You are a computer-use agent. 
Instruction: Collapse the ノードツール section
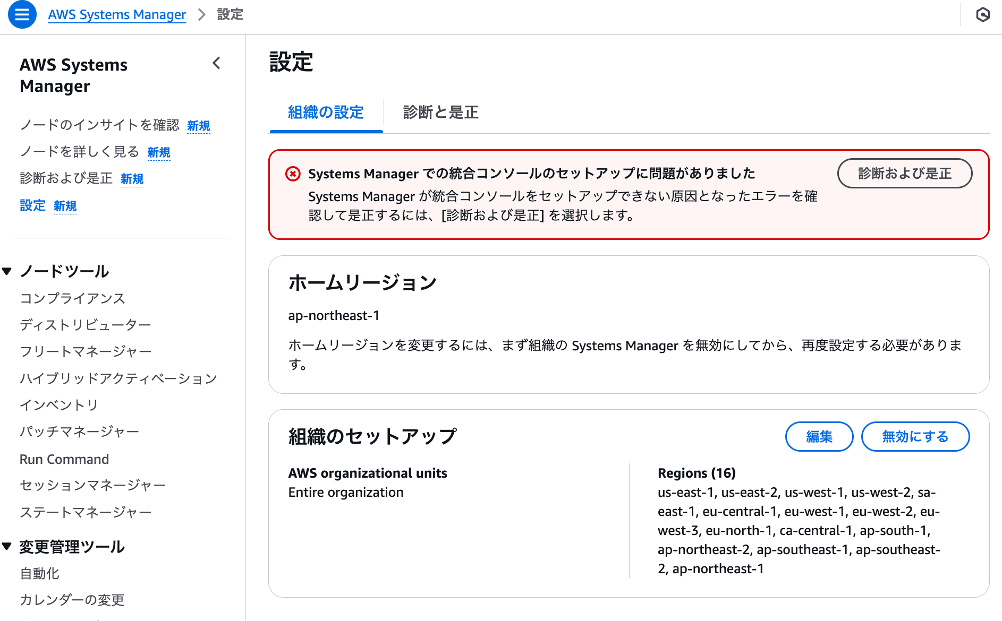pyautogui.click(x=7, y=271)
